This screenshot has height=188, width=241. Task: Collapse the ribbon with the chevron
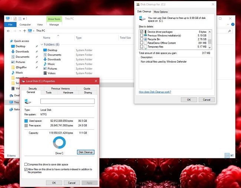pyautogui.click(x=228, y=24)
